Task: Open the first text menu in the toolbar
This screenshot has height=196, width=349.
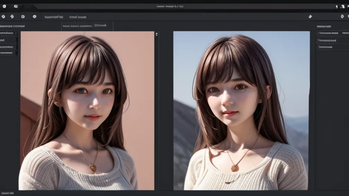Action: [54, 17]
